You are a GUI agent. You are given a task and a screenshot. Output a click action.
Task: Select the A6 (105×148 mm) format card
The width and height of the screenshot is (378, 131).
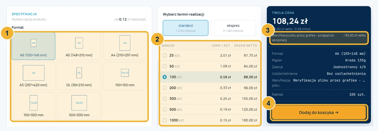(33, 46)
